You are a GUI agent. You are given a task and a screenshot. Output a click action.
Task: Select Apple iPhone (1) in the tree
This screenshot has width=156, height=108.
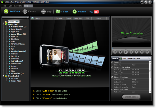pos(18,34)
